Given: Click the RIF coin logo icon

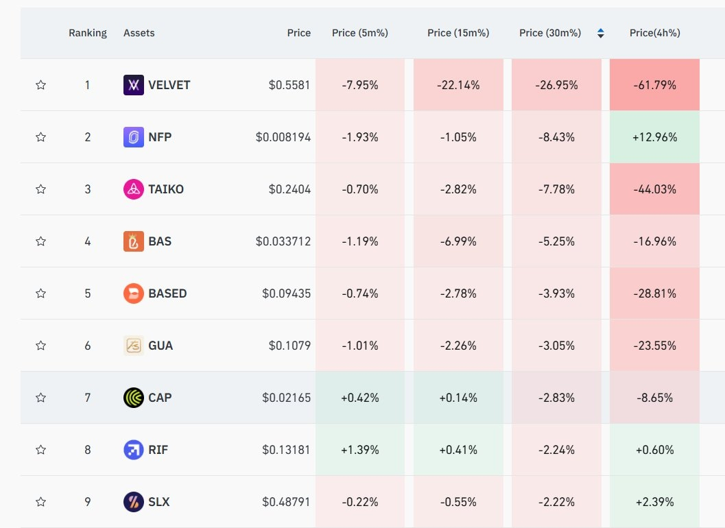Looking at the screenshot, I should coord(134,450).
